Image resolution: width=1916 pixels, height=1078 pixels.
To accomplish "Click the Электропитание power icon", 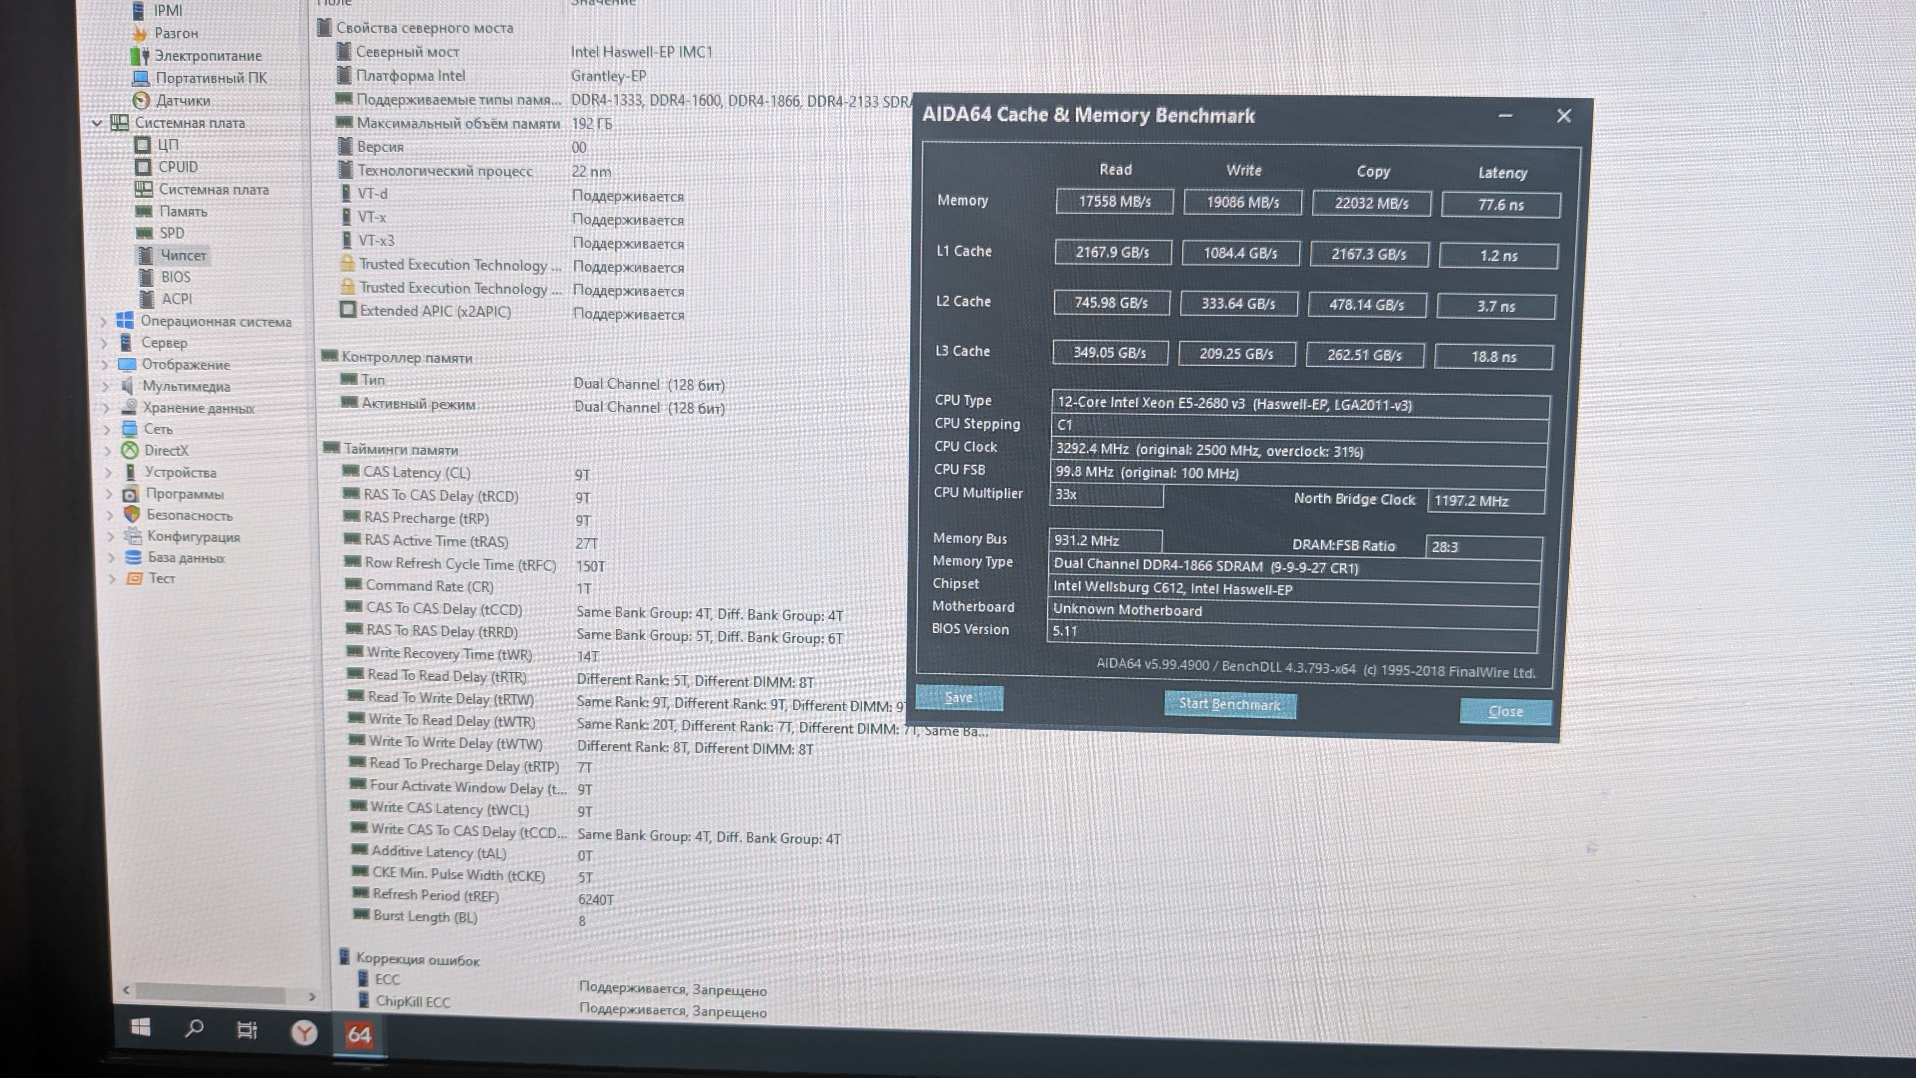I will coord(139,55).
